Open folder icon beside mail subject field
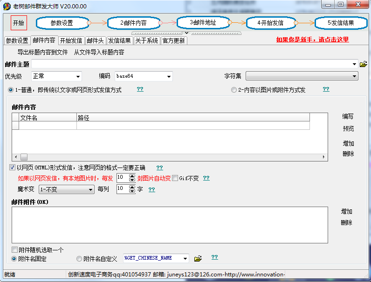Image resolution: width=371 pixels, height=282 pixels. (x=363, y=64)
